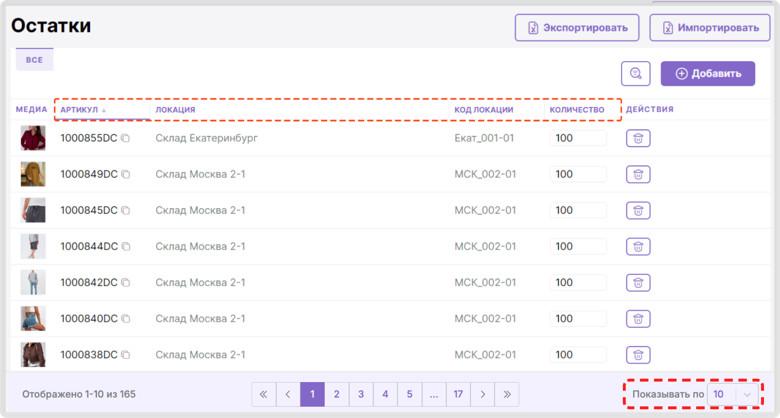Click article number 1000838DC
The image size is (780, 418).
[89, 355]
